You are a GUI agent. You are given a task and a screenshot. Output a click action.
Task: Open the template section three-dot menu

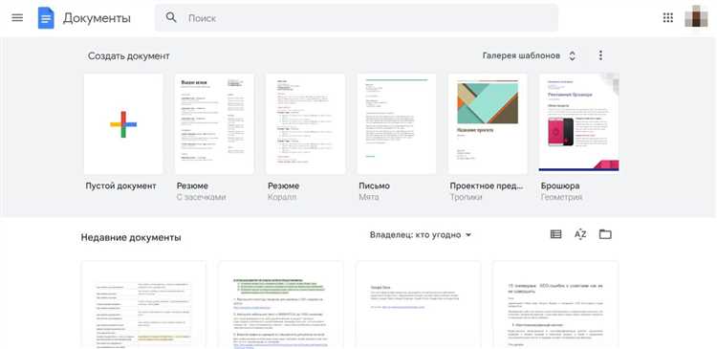pyautogui.click(x=600, y=55)
